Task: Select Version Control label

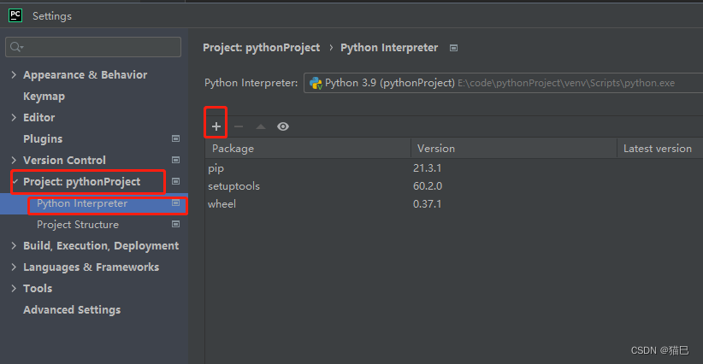Action: (x=64, y=160)
